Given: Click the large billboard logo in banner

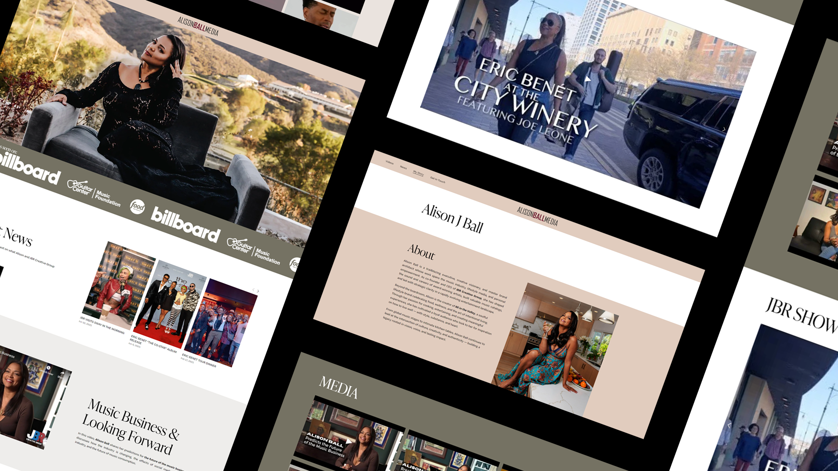Looking at the screenshot, I should 185,225.
